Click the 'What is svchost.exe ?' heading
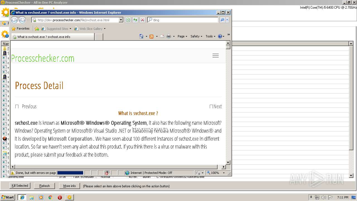Screen dimensions: 357x201 click(x=138, y=113)
